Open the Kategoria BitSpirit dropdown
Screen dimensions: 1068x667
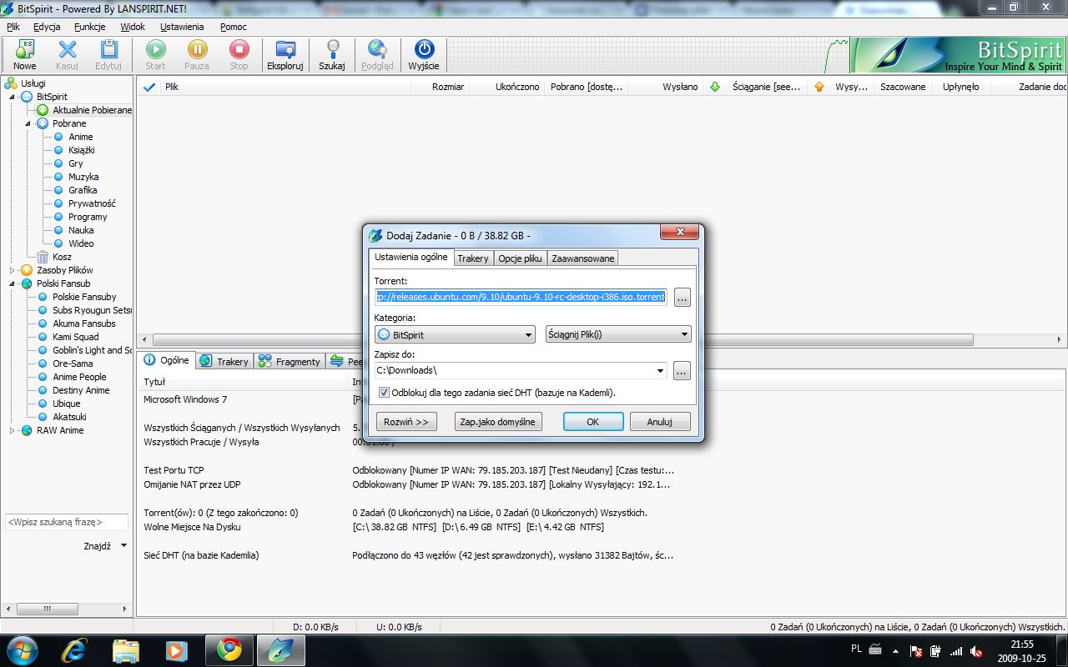455,334
